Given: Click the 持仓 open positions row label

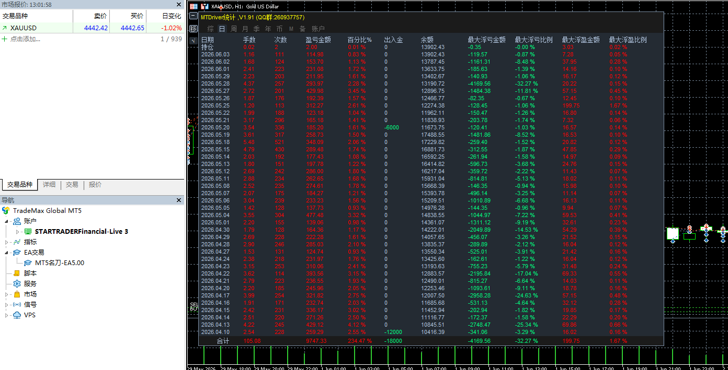Looking at the screenshot, I should click(x=208, y=47).
